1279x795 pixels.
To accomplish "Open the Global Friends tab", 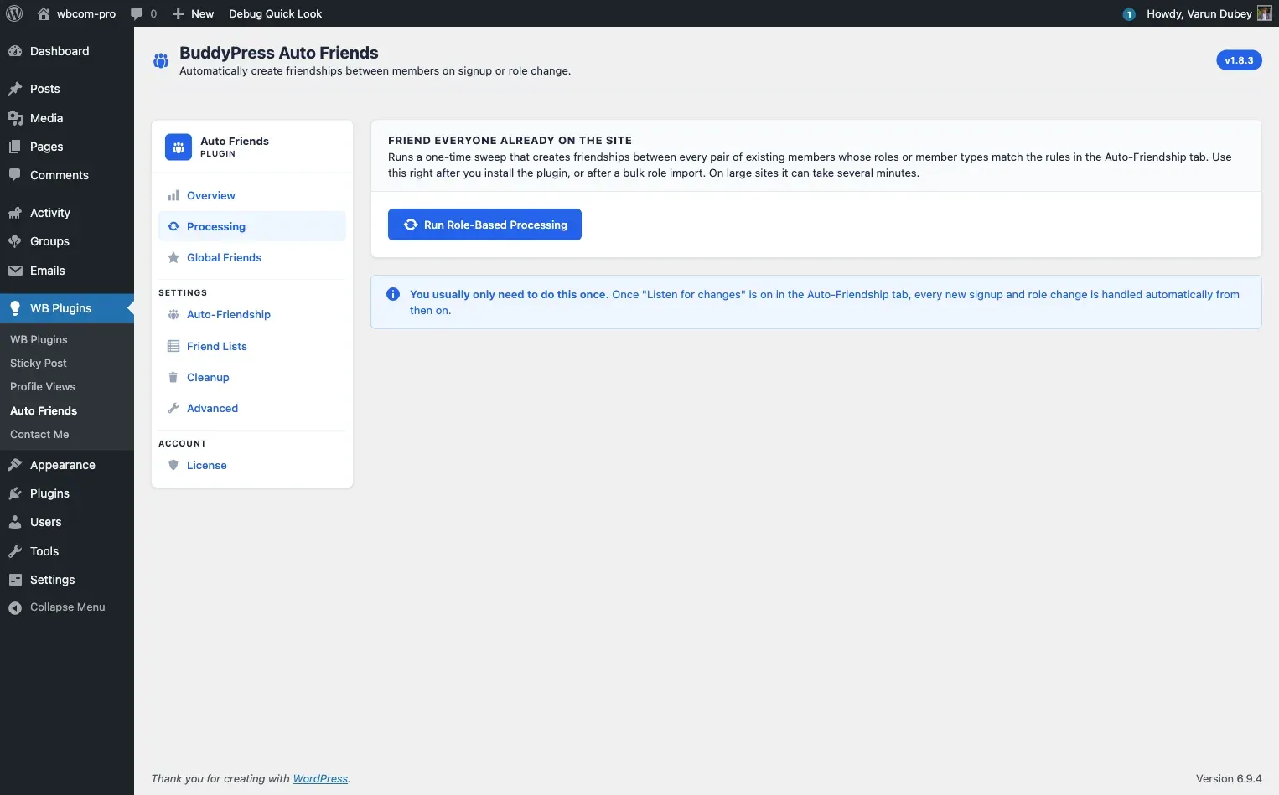I will [x=252, y=257].
